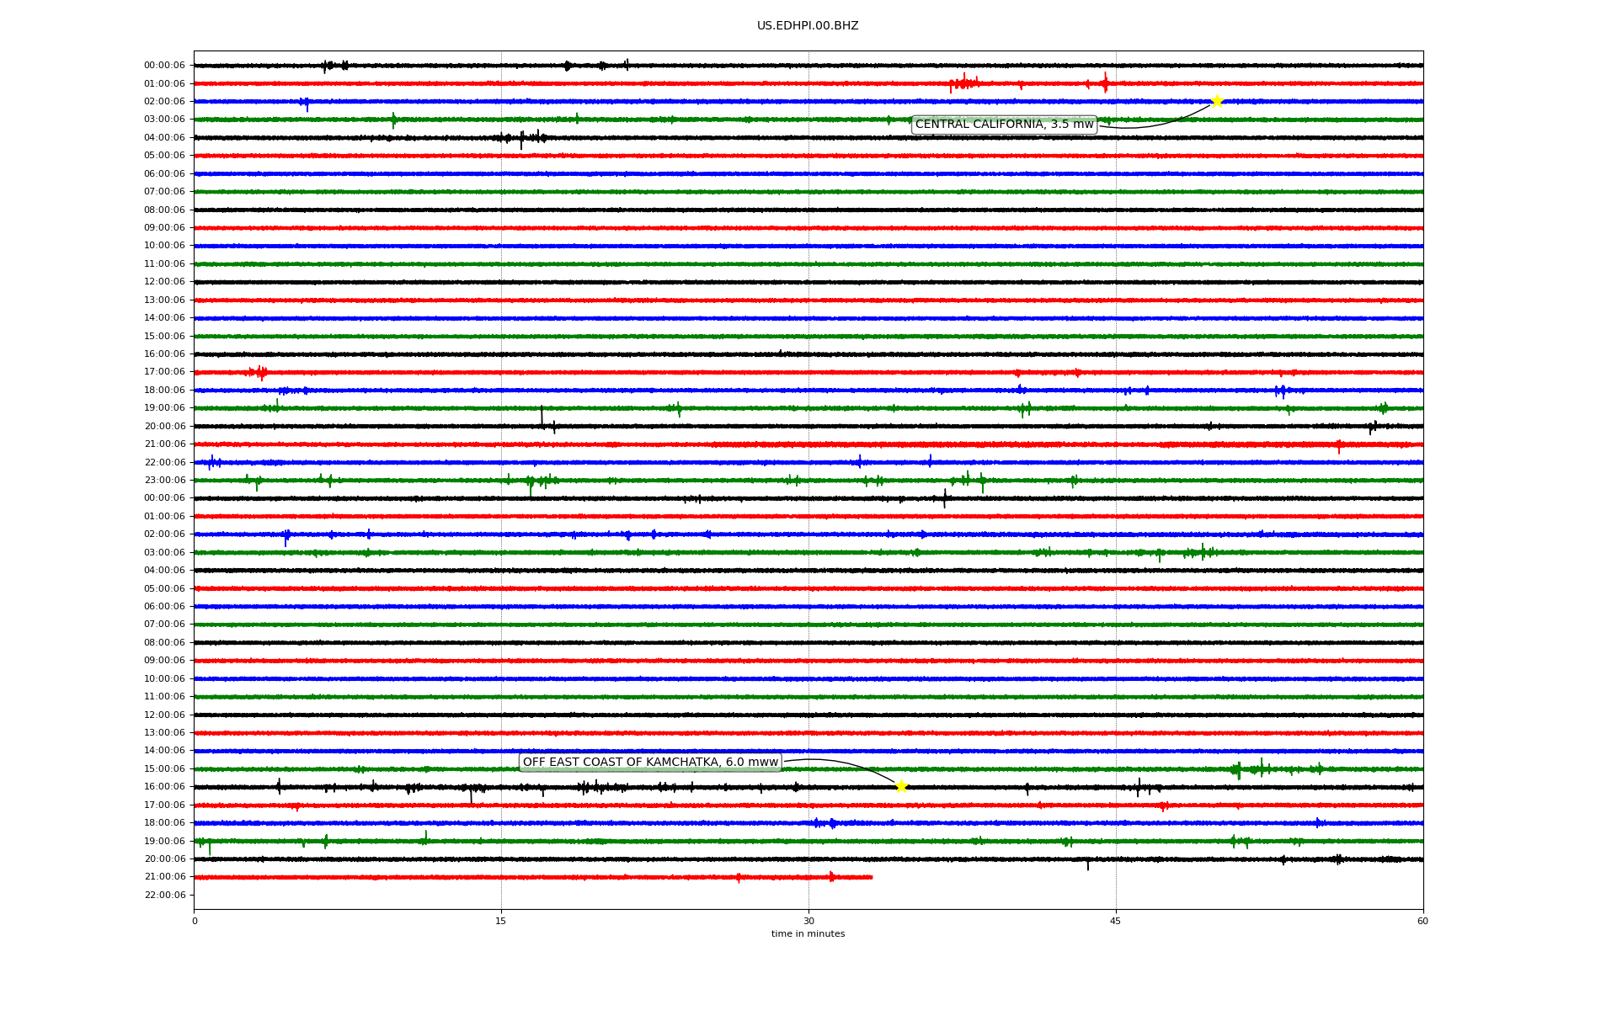The image size is (1617, 1010).
Task: Click the 30 tick on x-axis
Action: click(808, 921)
